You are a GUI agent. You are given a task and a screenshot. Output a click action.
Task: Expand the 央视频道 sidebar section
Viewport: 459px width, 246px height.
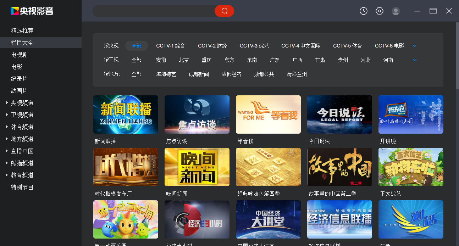tap(22, 103)
